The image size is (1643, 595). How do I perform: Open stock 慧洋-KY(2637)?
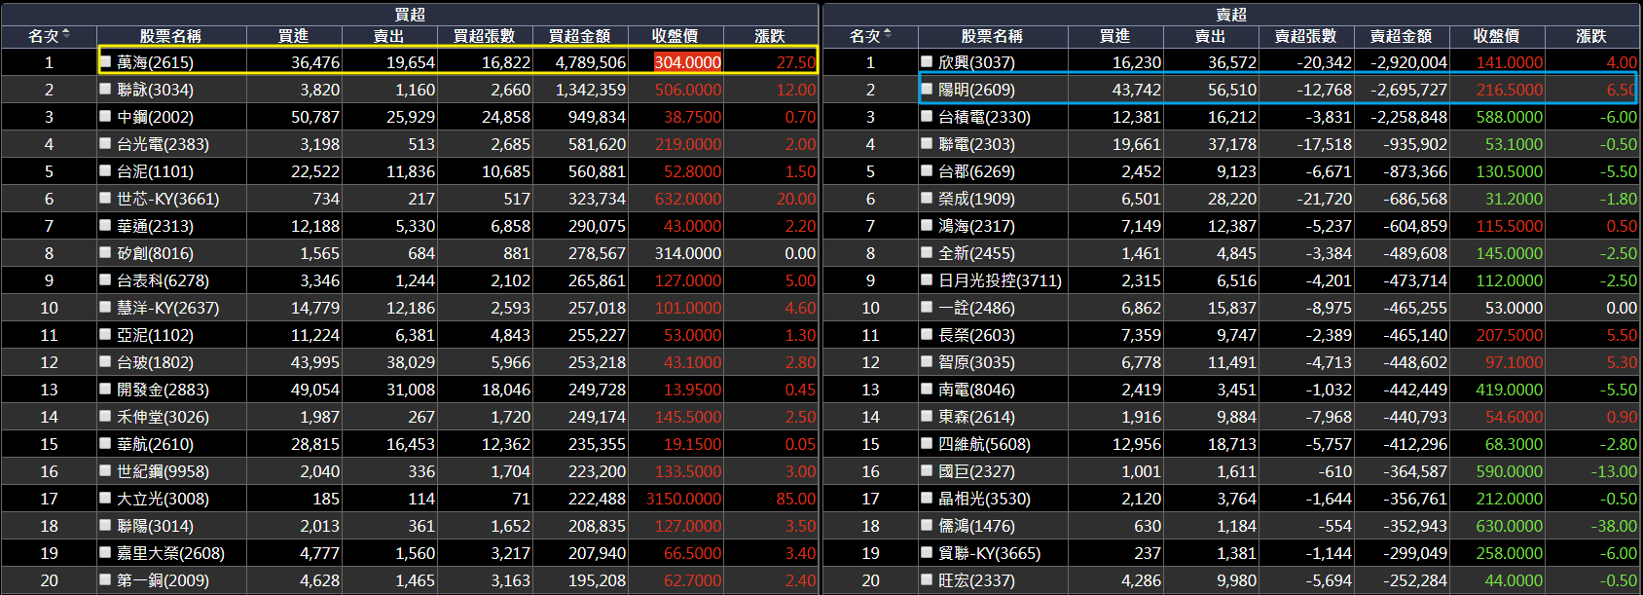[167, 308]
